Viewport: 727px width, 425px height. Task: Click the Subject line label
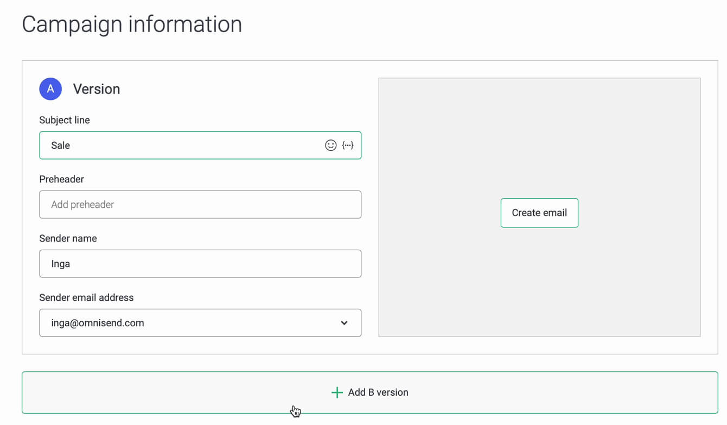65,120
